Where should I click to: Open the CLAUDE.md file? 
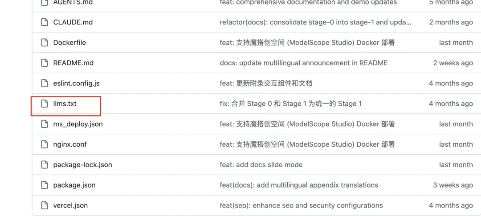tap(73, 22)
